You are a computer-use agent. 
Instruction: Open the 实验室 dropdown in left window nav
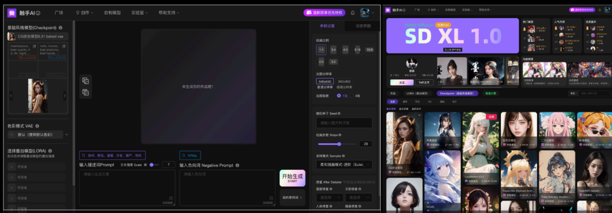[139, 13]
